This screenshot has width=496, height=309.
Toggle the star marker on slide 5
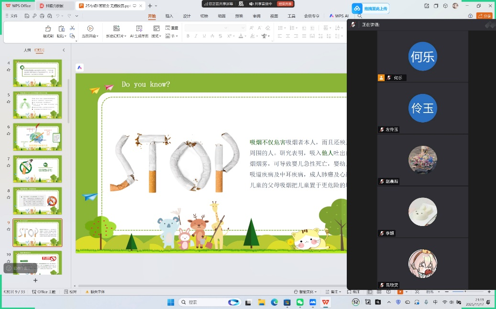pos(9,101)
